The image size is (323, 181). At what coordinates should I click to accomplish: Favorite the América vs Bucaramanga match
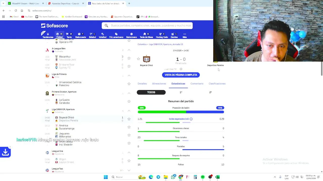[129, 127]
